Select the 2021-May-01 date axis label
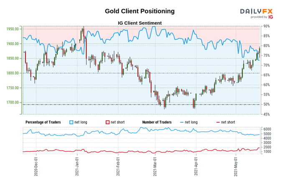284x189 pixels. click(x=236, y=166)
